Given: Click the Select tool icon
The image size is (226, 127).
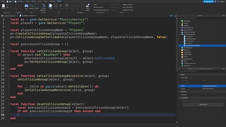Looking at the screenshot, I should pos(37,6).
